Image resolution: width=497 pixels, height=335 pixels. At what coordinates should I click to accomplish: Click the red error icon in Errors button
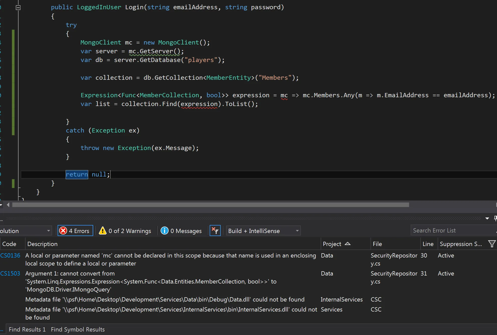point(63,230)
